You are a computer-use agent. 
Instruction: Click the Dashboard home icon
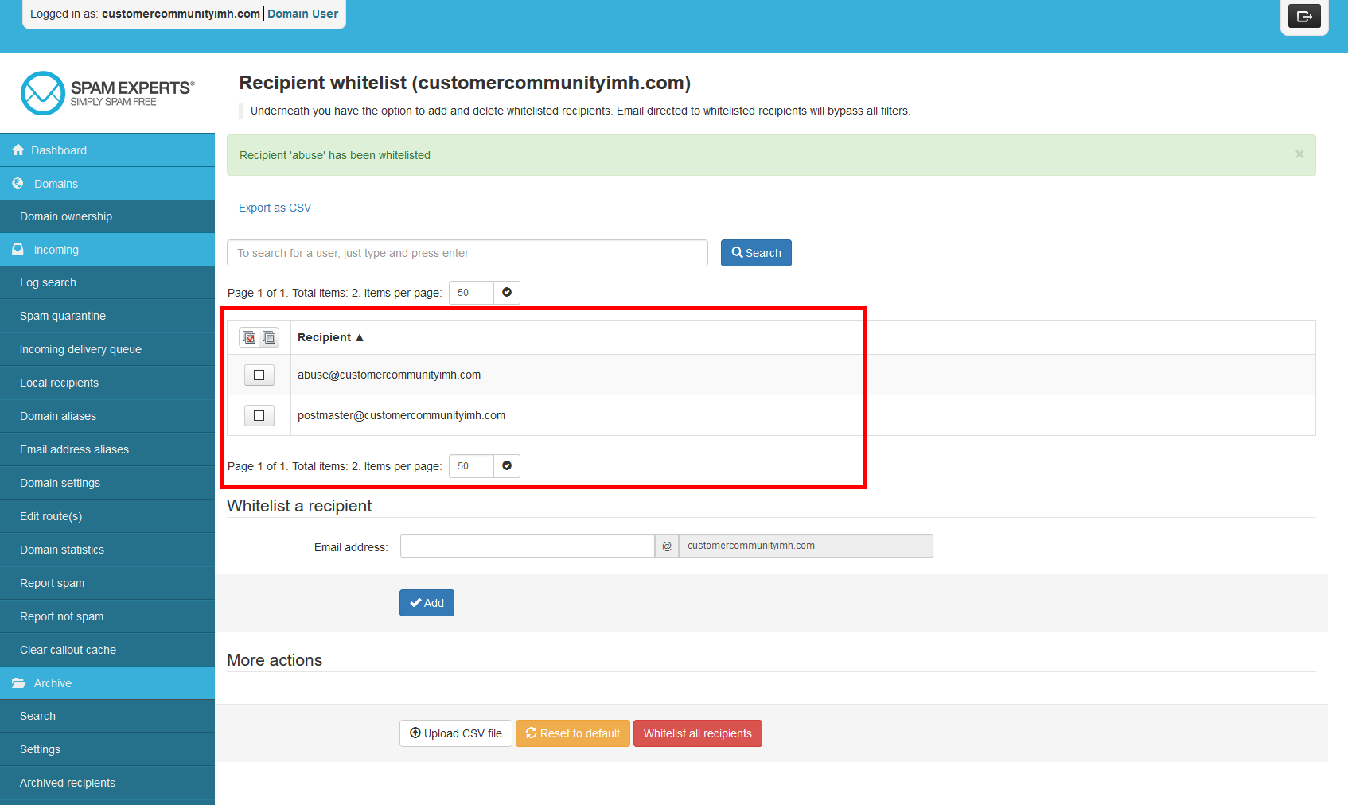coord(18,150)
